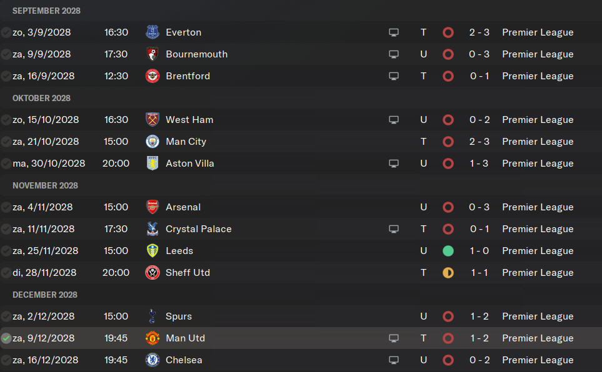Click the Man City club badge

point(153,142)
